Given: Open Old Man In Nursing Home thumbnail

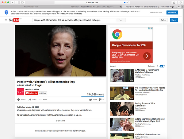Looking at the screenshot, I should (122, 93).
